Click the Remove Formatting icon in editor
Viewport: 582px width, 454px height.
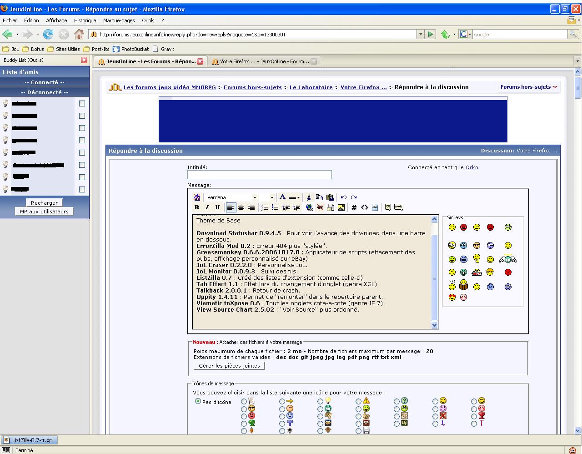pyautogui.click(x=197, y=197)
